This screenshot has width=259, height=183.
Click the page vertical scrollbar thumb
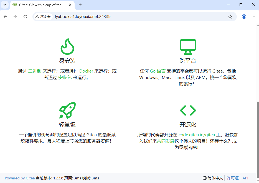point(258,140)
